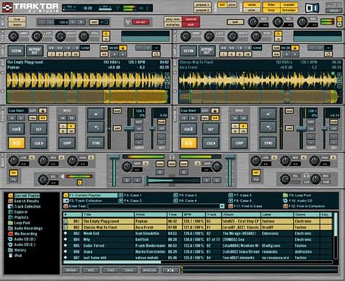This screenshot has width=345, height=281.
Task: Click right deck tempo bend up arrow
Action: 268,114
